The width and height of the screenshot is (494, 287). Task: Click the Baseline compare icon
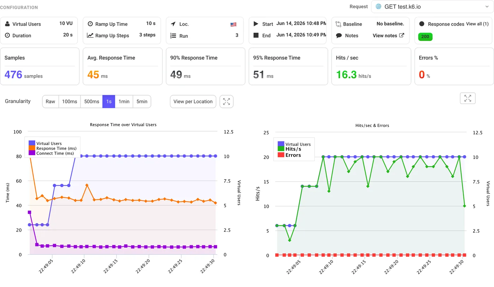[338, 24]
